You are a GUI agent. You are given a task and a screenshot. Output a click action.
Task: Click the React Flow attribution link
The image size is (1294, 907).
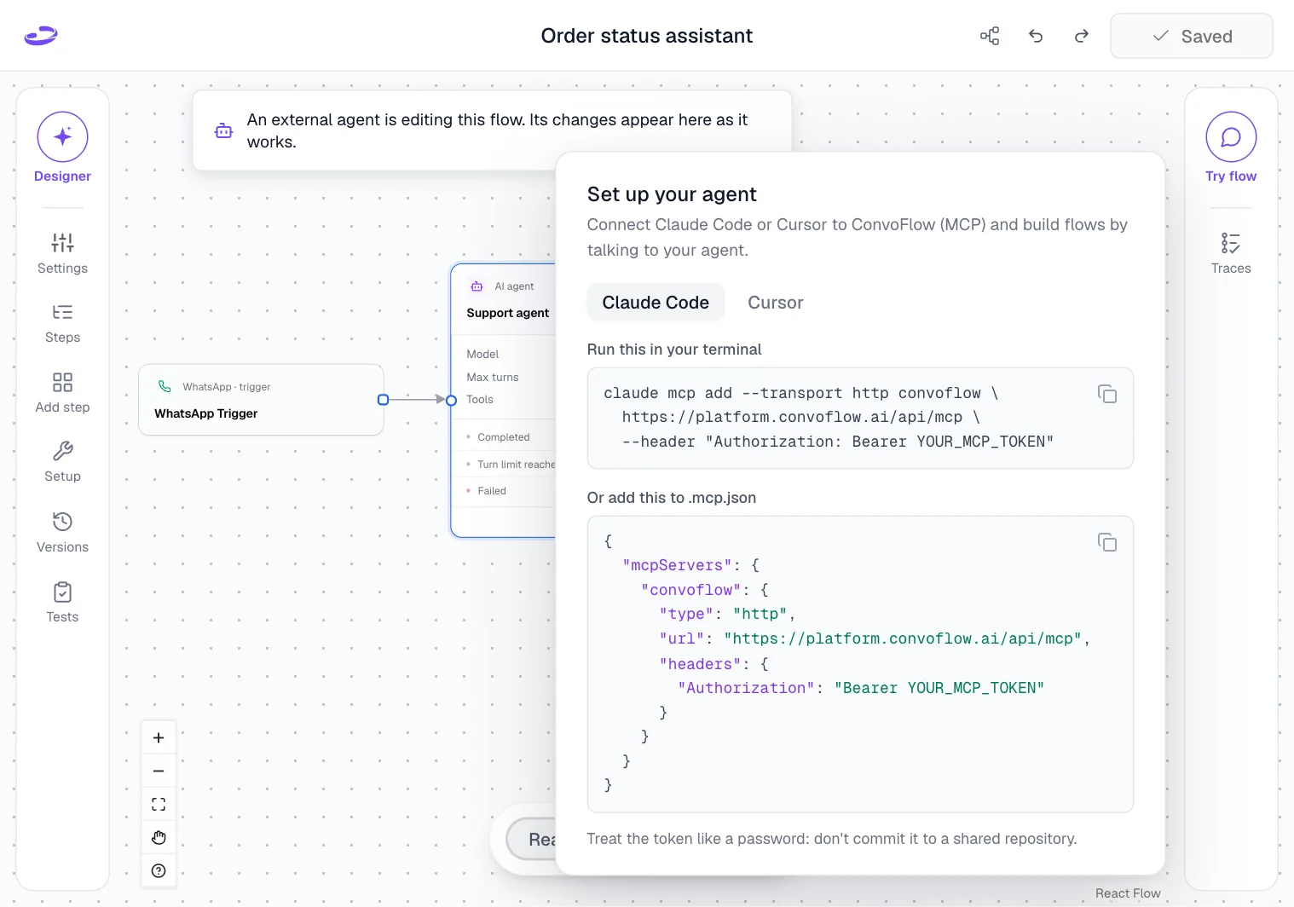point(1128,893)
